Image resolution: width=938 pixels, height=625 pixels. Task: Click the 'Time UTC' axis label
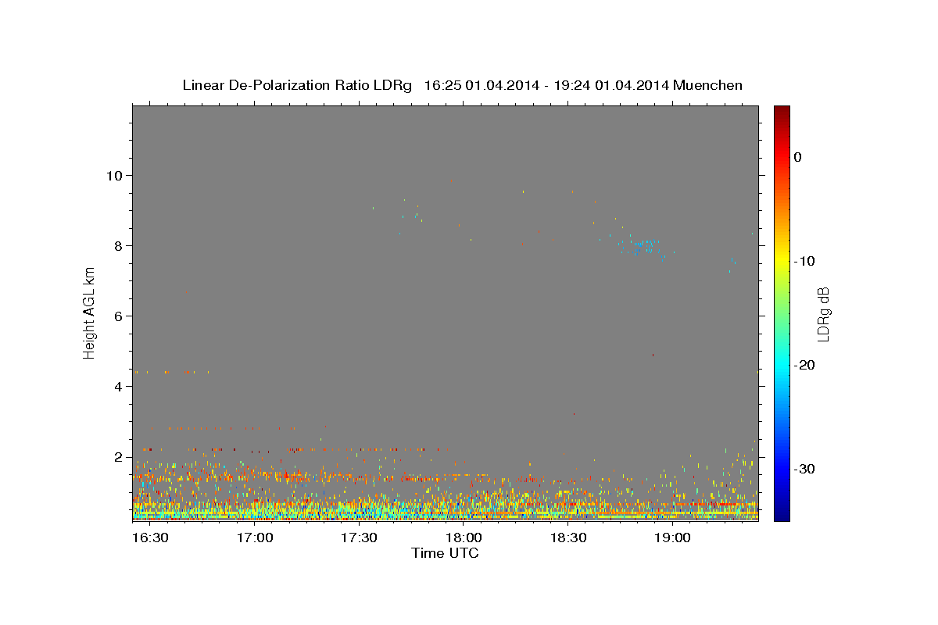[445, 553]
